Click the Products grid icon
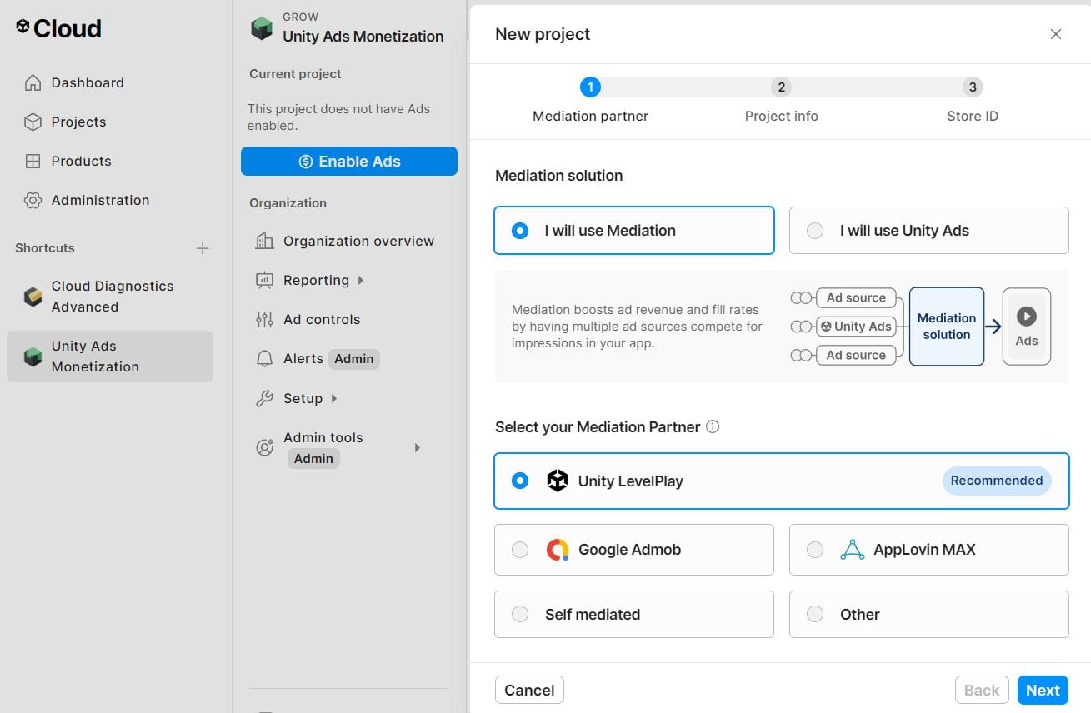 coord(33,161)
